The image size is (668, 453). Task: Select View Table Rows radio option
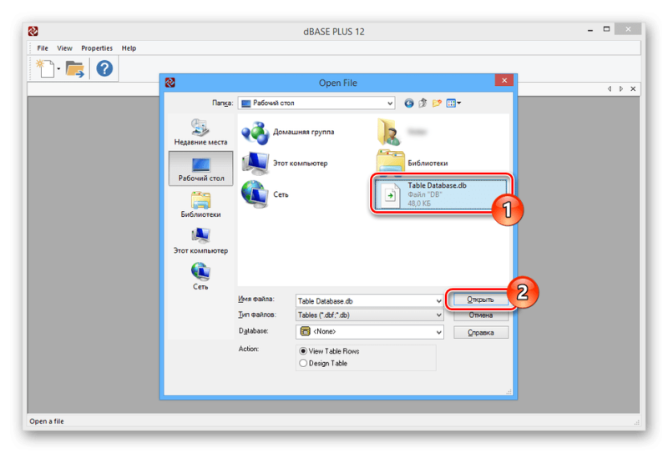pos(330,351)
